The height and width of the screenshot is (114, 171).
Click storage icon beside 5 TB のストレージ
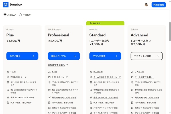[x=91, y=77]
